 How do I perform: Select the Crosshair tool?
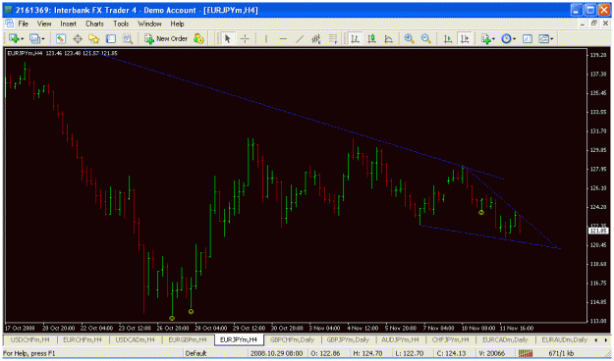245,38
